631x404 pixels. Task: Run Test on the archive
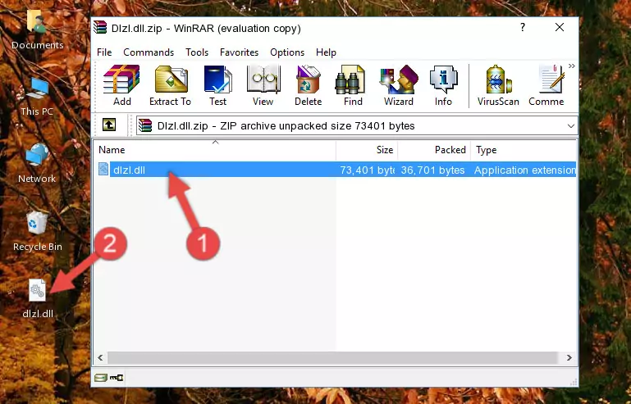[x=217, y=85]
